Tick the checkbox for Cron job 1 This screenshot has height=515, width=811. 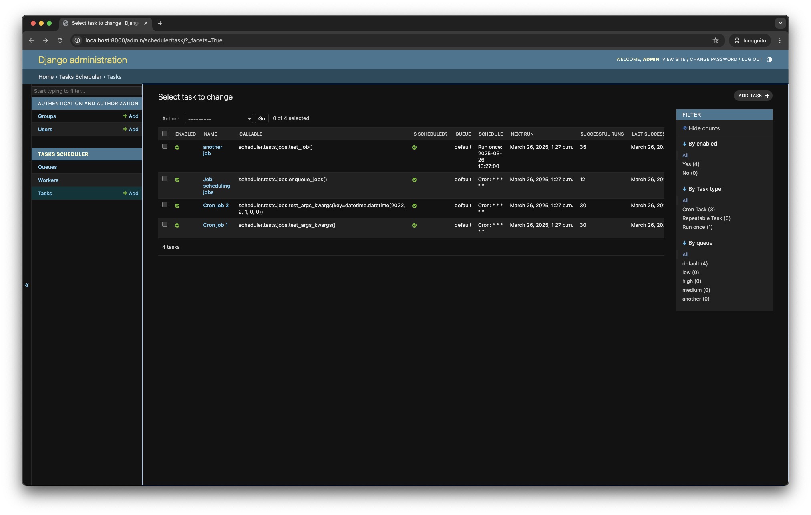click(x=165, y=224)
